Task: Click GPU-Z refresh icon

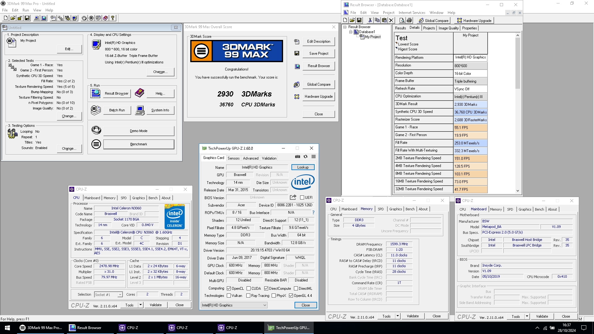Action: pos(305,157)
